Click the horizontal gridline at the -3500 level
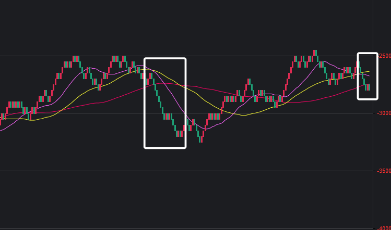 [104, 171]
